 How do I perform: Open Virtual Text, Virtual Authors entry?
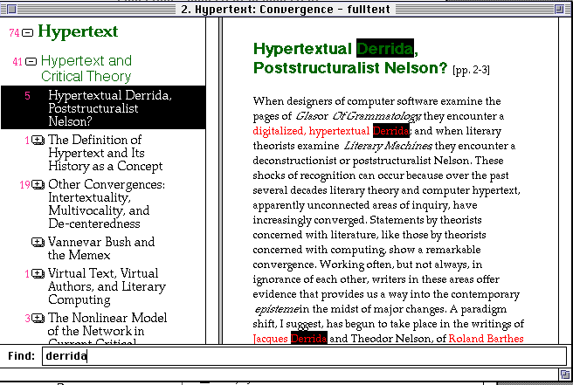[107, 286]
